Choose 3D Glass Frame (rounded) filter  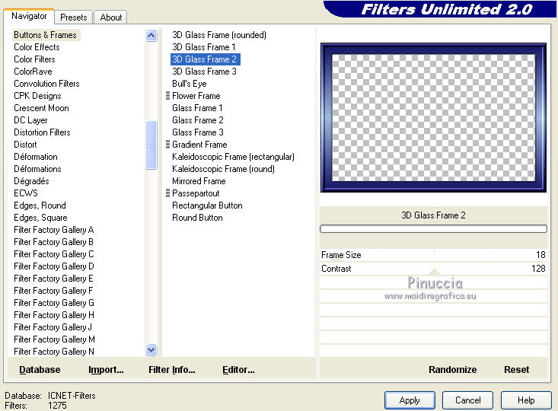pos(219,35)
